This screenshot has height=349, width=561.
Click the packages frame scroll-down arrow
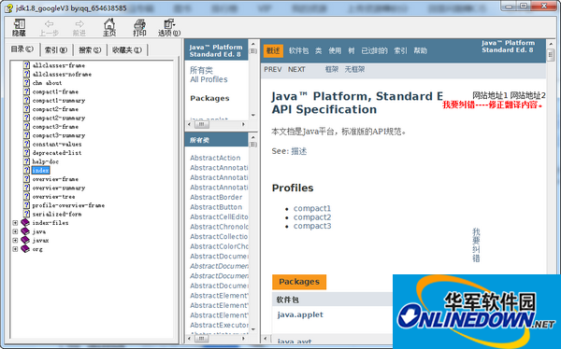[x=253, y=115]
